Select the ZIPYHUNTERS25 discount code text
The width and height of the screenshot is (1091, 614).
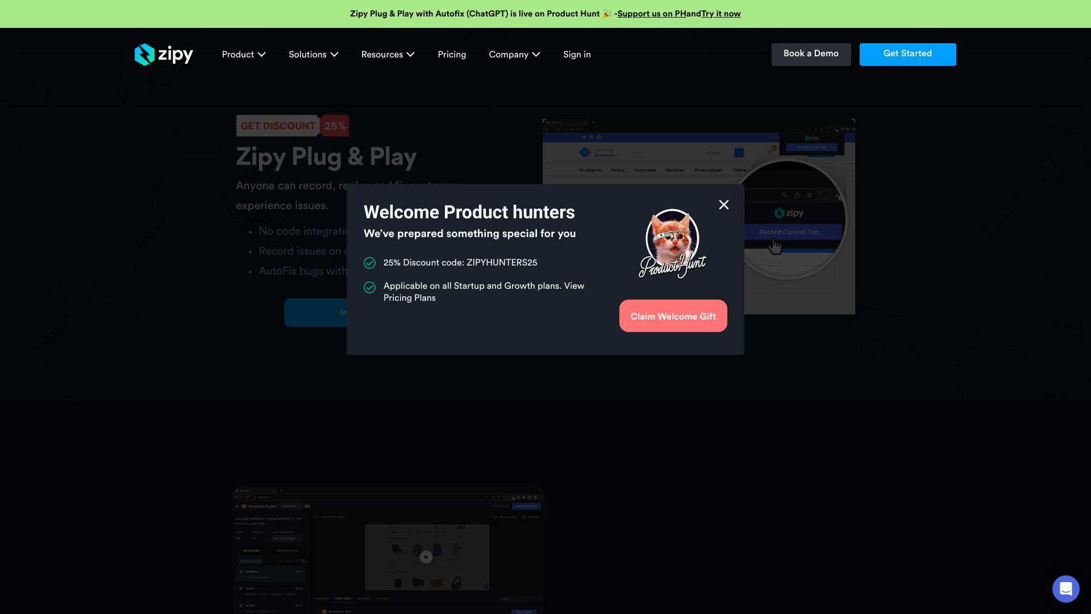[502, 263]
